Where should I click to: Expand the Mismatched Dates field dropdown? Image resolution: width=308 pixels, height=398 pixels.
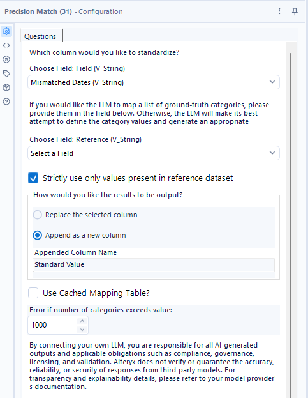tap(154, 82)
